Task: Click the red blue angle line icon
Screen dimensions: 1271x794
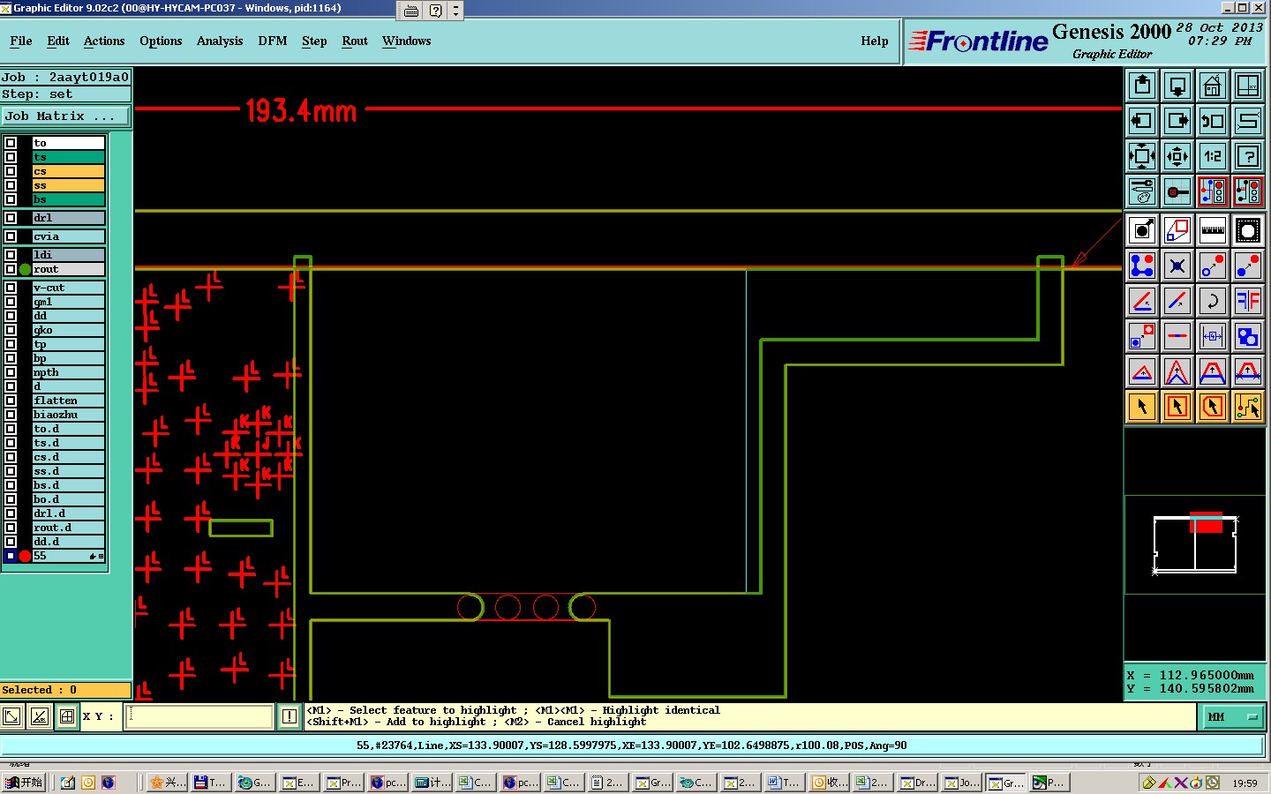Action: click(x=1142, y=301)
